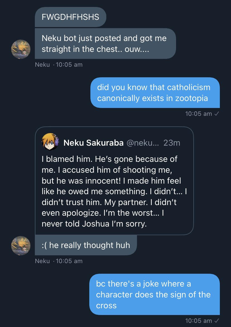Click sender avatar beside the "Neku bot" message
231x327 pixels.
click(20, 49)
